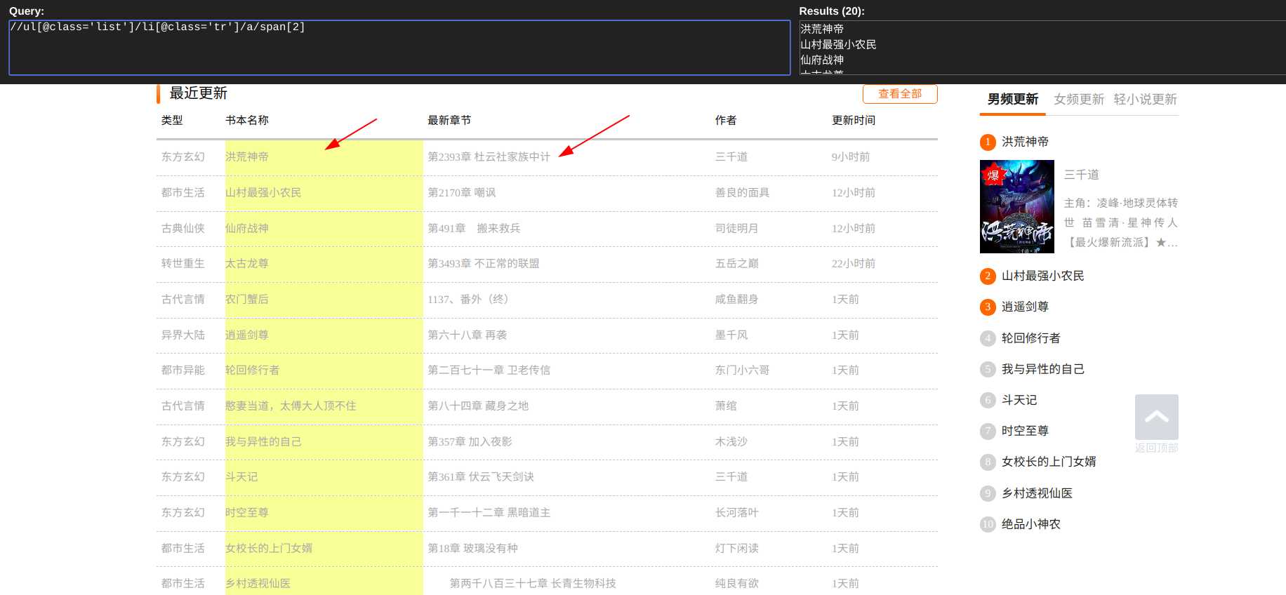Viewport: 1286px width, 595px height.
Task: Click rank 4 轮回修行者 in sidebar
Action: pyautogui.click(x=1030, y=338)
